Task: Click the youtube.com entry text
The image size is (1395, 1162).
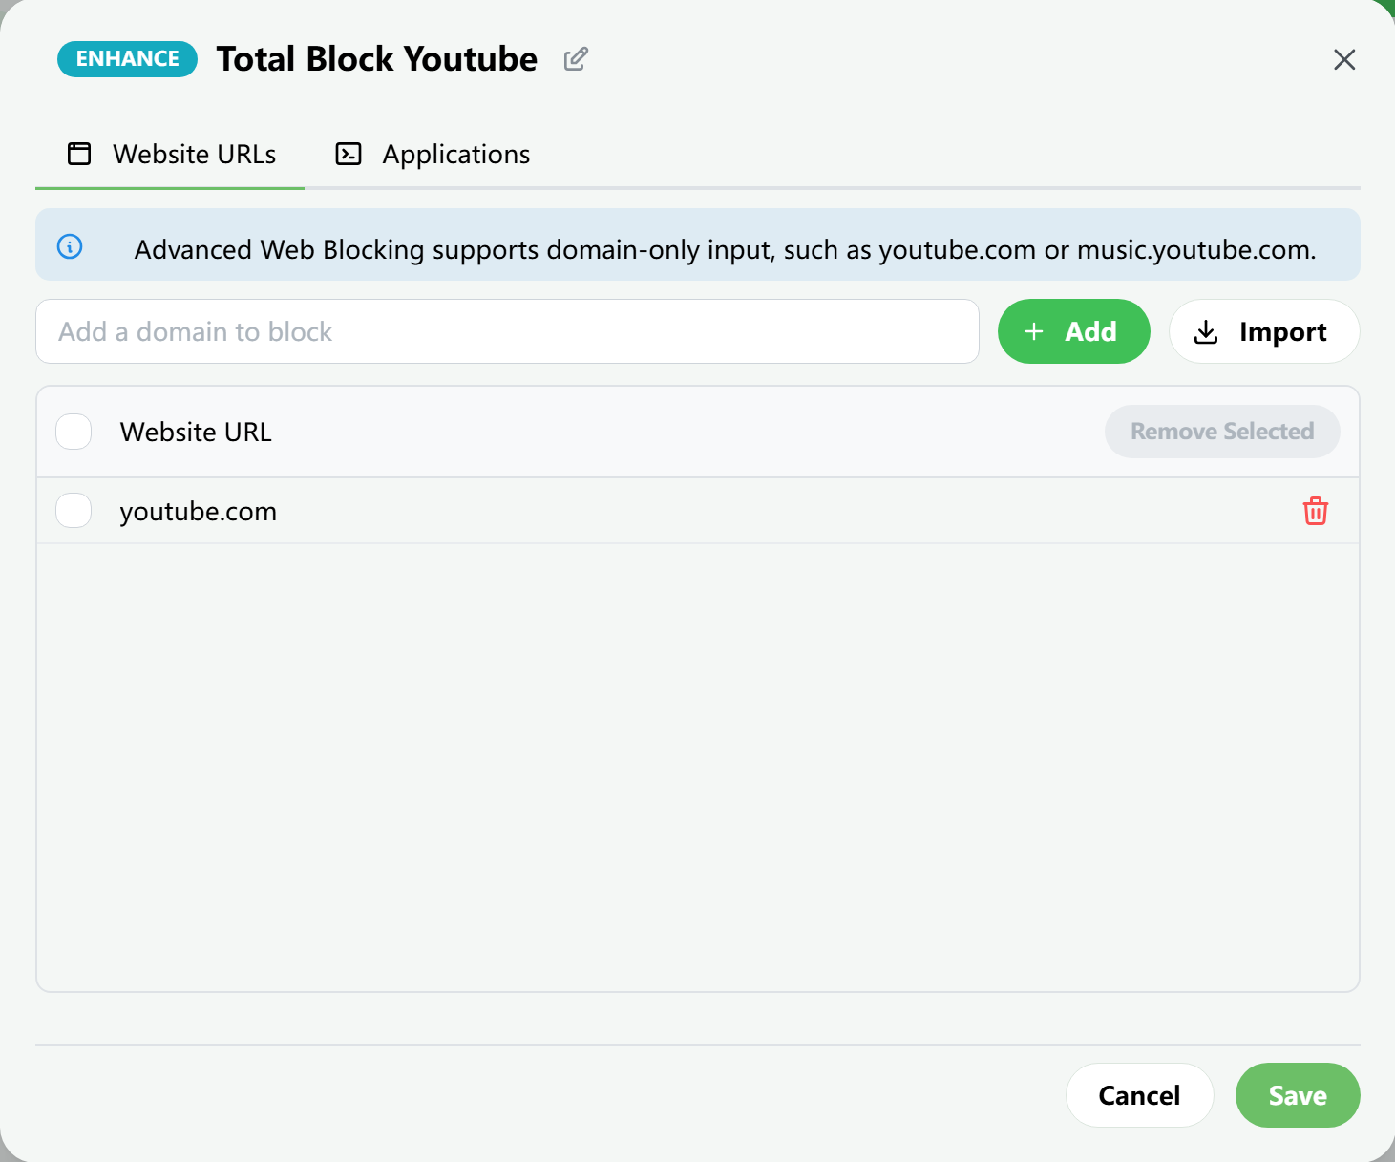Action: click(198, 512)
